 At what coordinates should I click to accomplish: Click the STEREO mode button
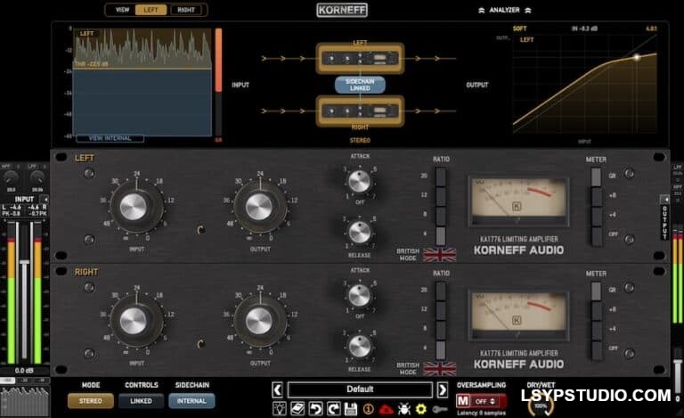tap(91, 401)
